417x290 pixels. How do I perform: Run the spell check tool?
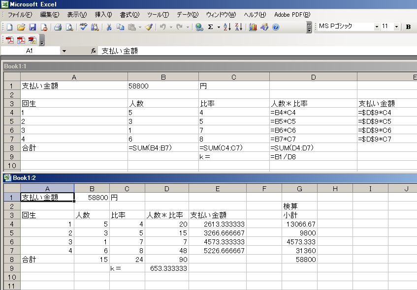coord(83,27)
